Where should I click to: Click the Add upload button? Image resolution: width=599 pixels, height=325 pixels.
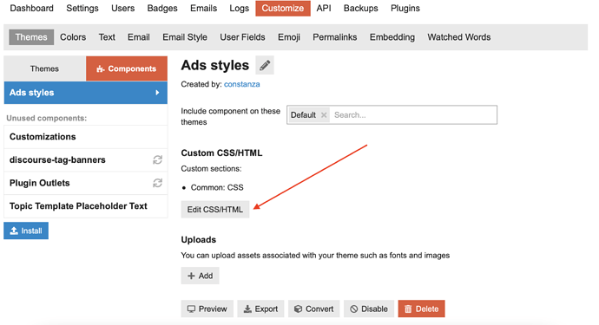click(x=200, y=276)
